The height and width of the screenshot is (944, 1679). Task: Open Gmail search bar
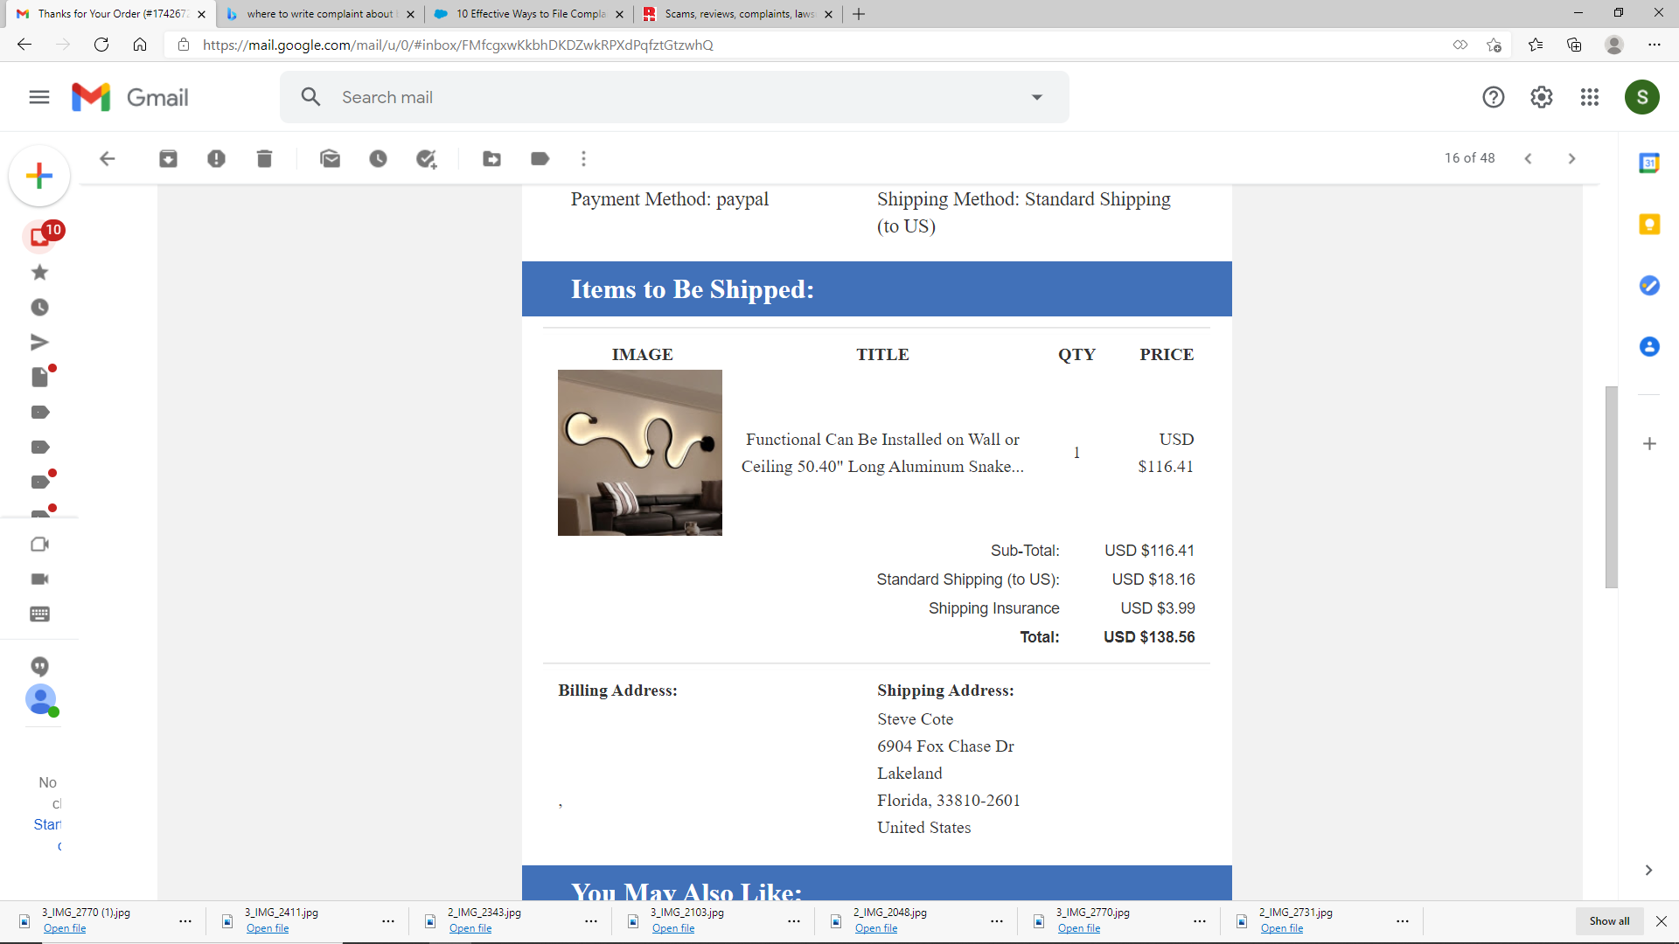coord(674,97)
